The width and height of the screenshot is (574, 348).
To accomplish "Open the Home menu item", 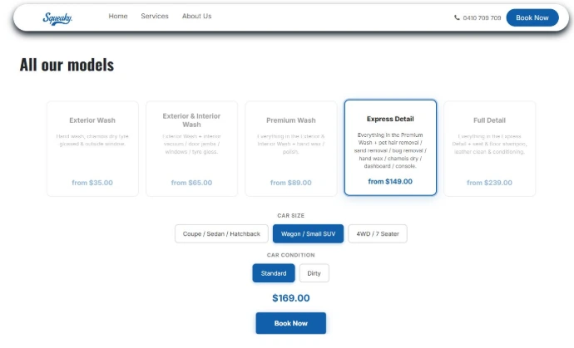I will tap(118, 16).
